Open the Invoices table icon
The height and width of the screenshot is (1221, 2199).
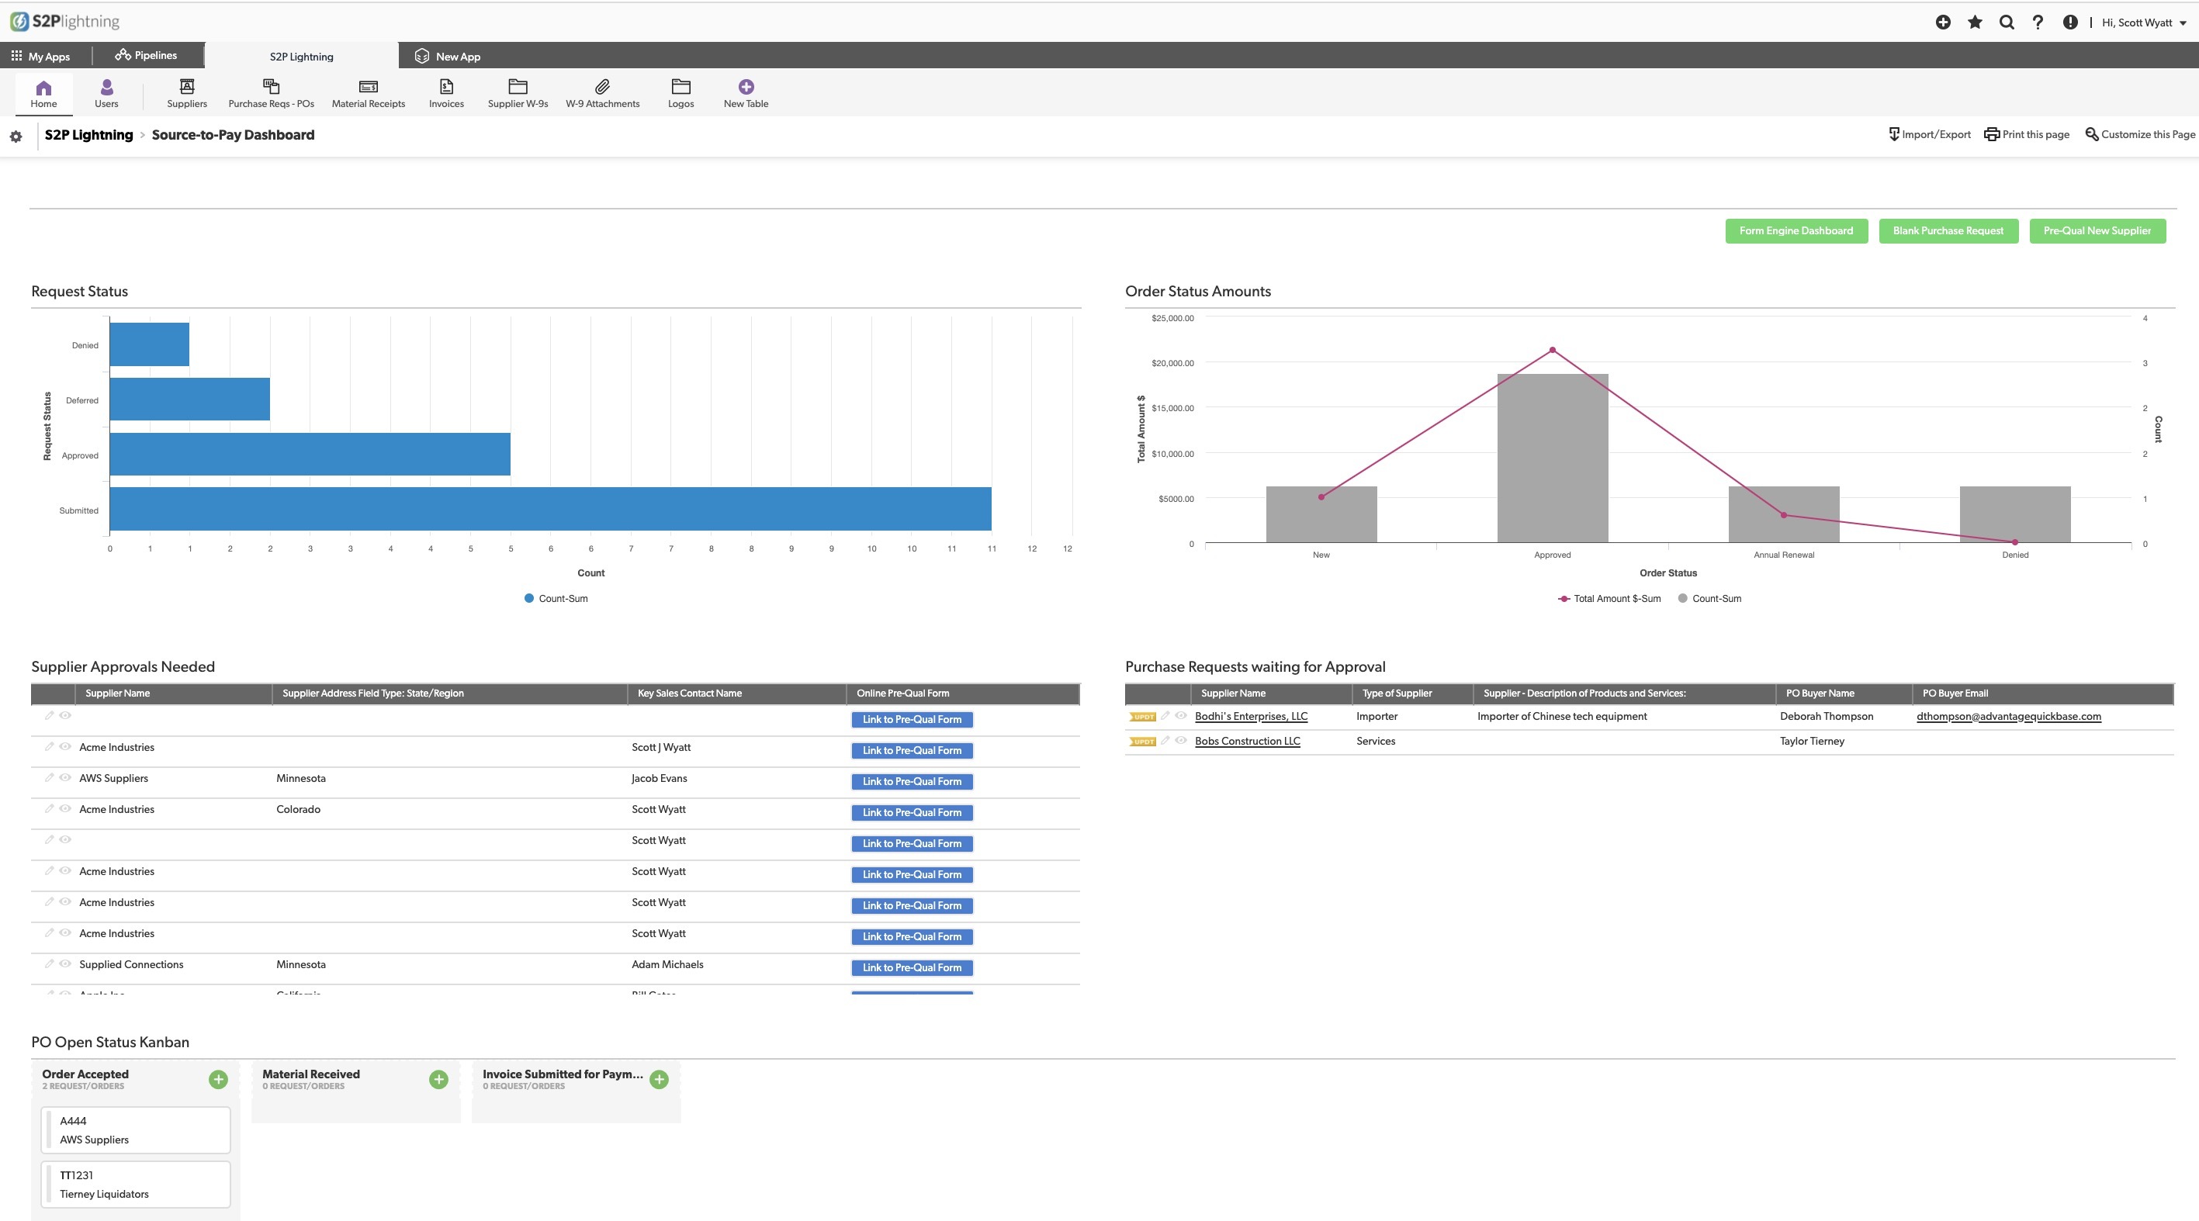(x=445, y=87)
